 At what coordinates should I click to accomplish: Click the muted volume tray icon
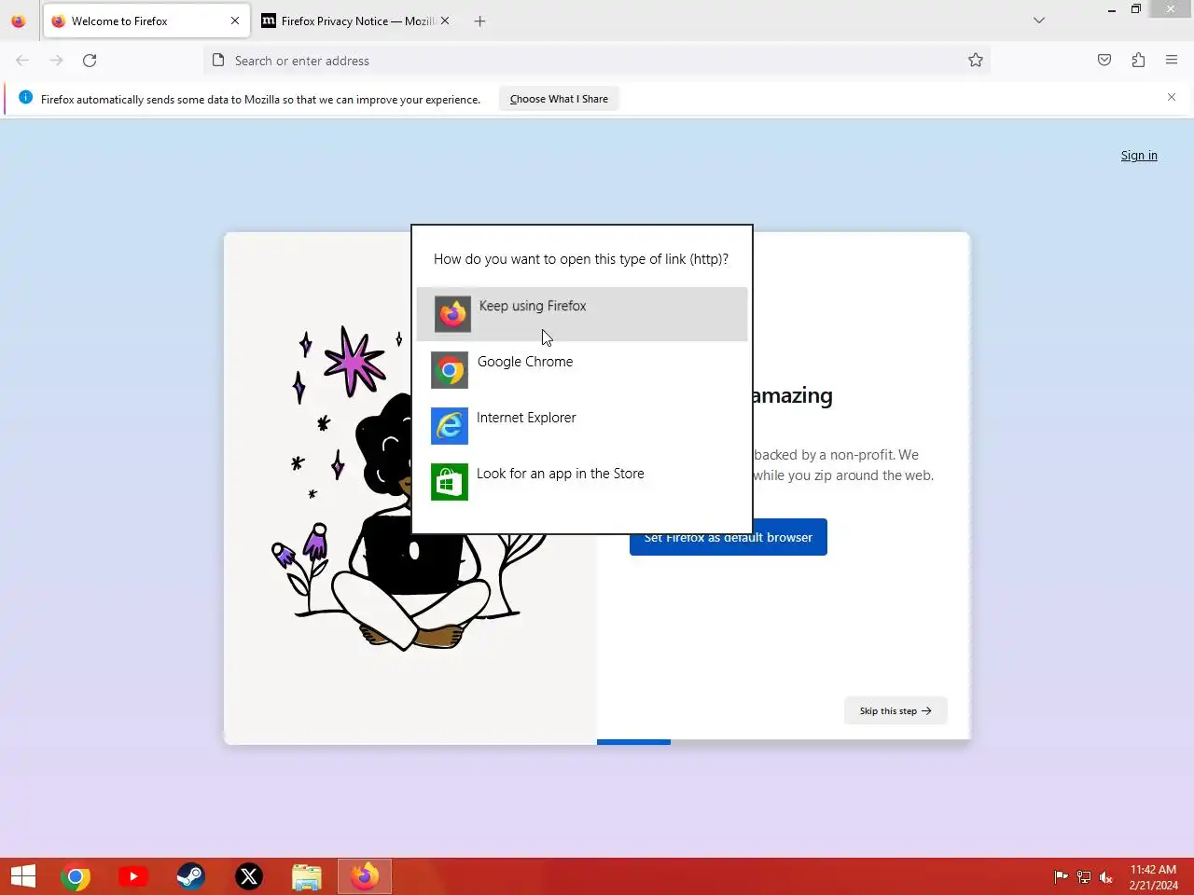1106,876
